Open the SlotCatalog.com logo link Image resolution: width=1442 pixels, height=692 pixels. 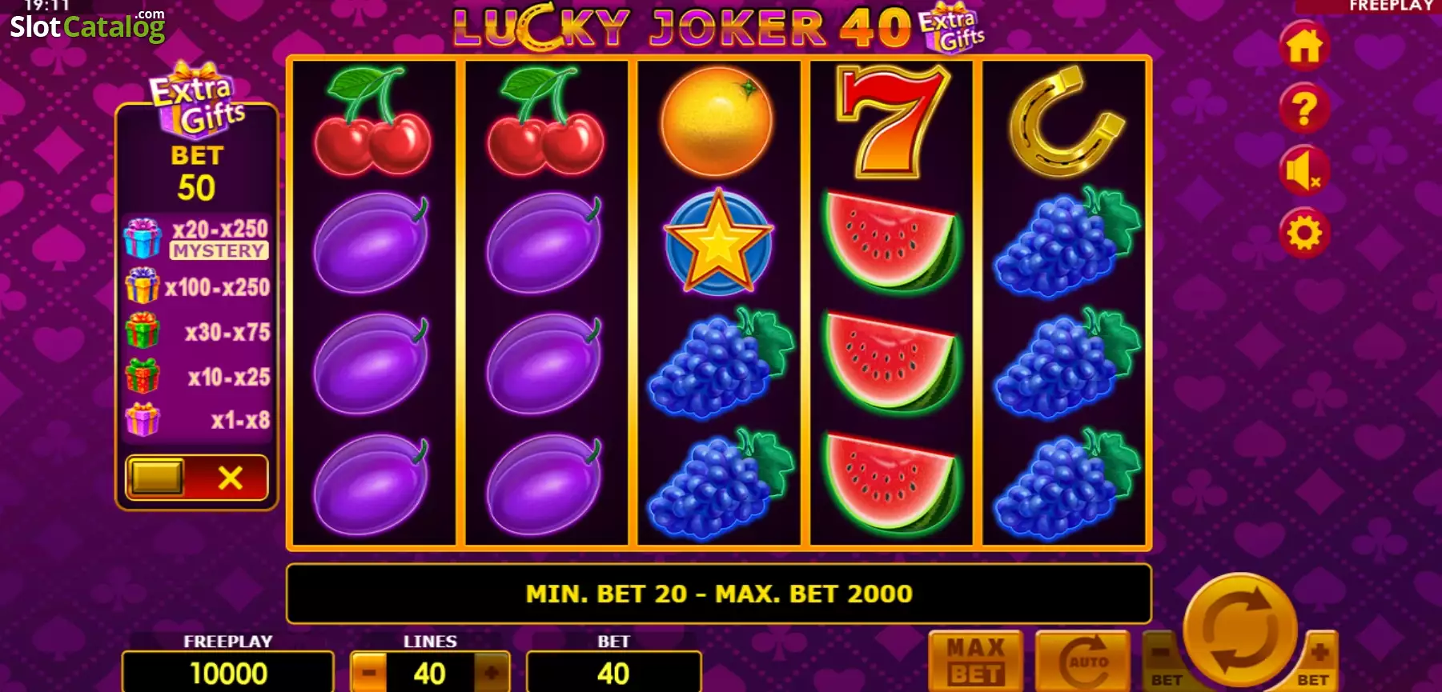pyautogui.click(x=87, y=26)
